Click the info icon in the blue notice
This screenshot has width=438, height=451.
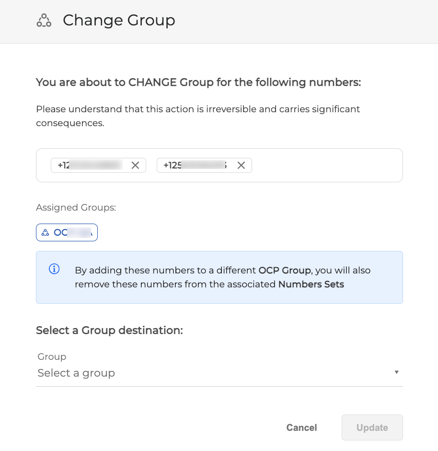[x=54, y=269]
